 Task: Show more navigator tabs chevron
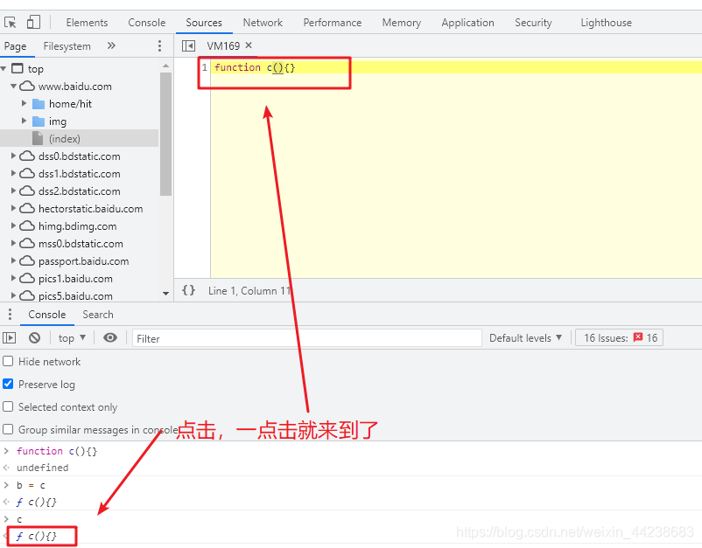pyautogui.click(x=111, y=45)
